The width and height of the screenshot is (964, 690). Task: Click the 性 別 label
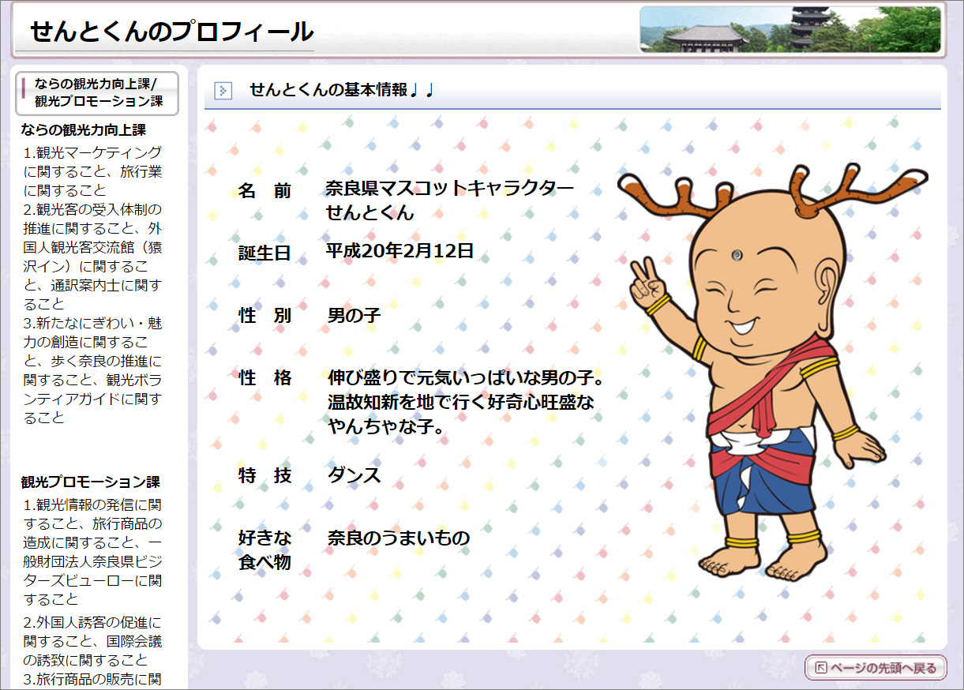(264, 316)
